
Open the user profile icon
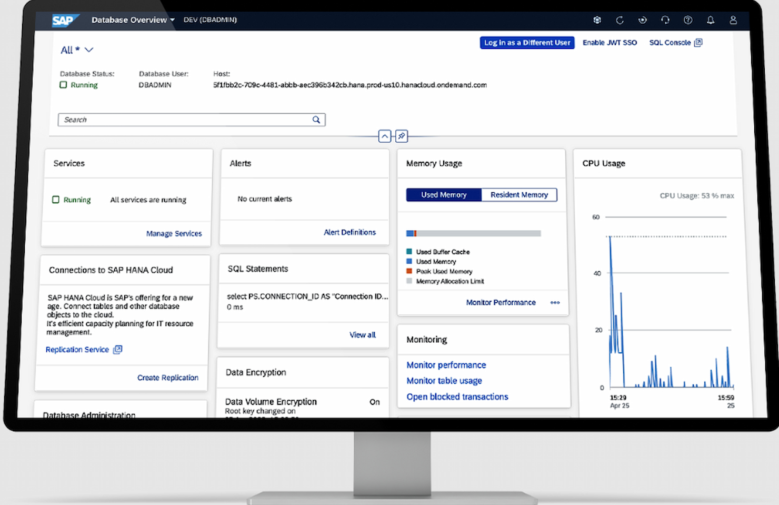tap(733, 20)
